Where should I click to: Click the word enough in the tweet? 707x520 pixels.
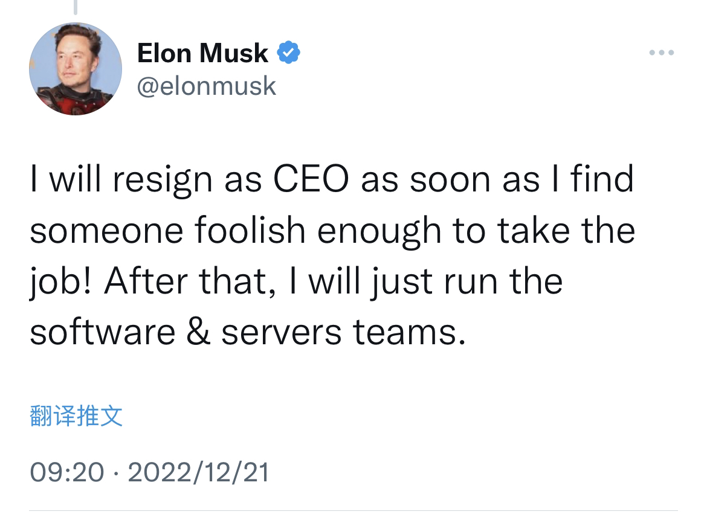[x=379, y=231]
